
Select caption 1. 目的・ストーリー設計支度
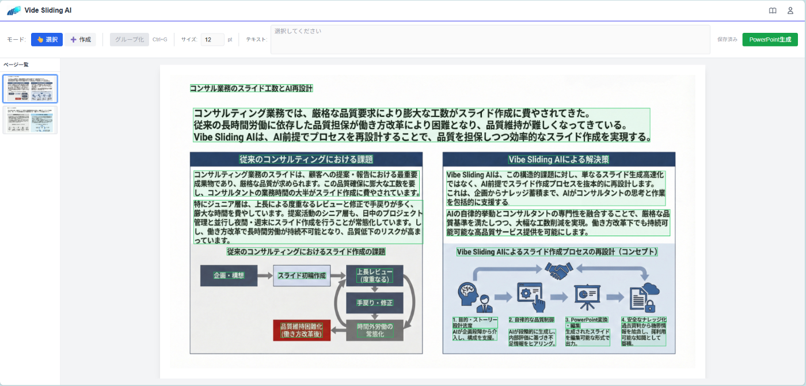point(475,323)
